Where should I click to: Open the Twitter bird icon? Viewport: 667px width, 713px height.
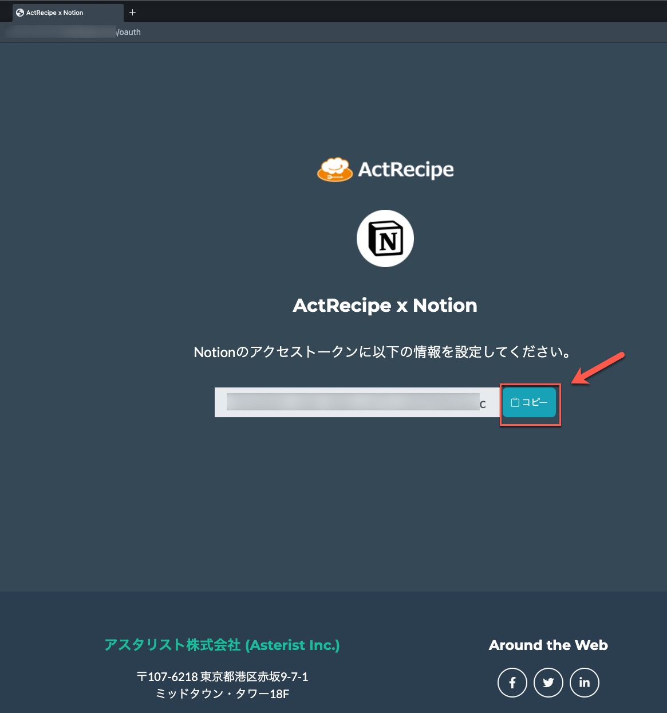point(548,682)
